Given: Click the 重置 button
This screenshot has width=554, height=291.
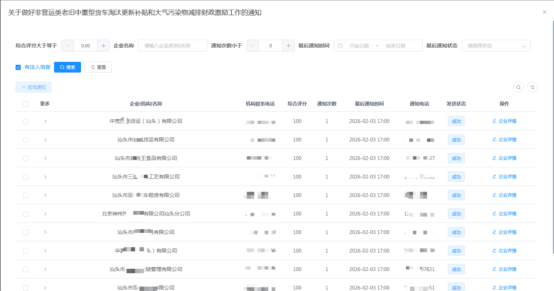Looking at the screenshot, I should (x=98, y=67).
